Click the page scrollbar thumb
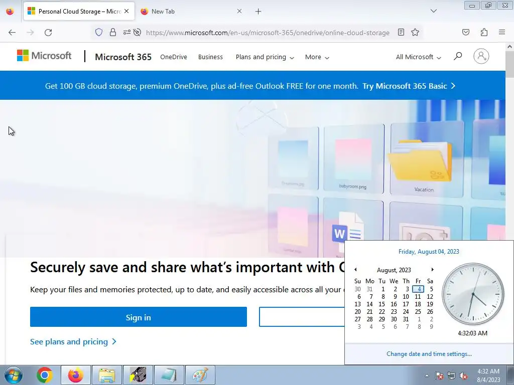514x385 pixels. tap(510, 64)
